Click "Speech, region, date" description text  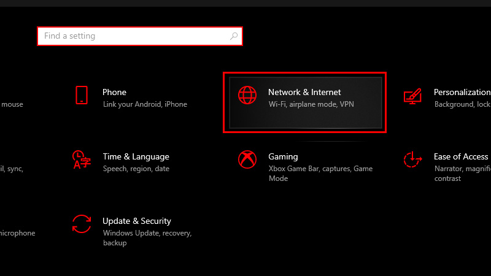point(136,169)
